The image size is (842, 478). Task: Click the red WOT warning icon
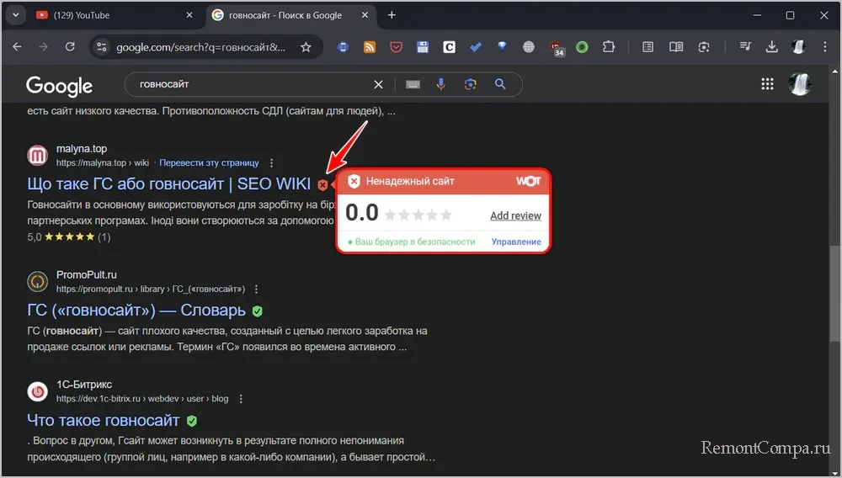tap(322, 184)
